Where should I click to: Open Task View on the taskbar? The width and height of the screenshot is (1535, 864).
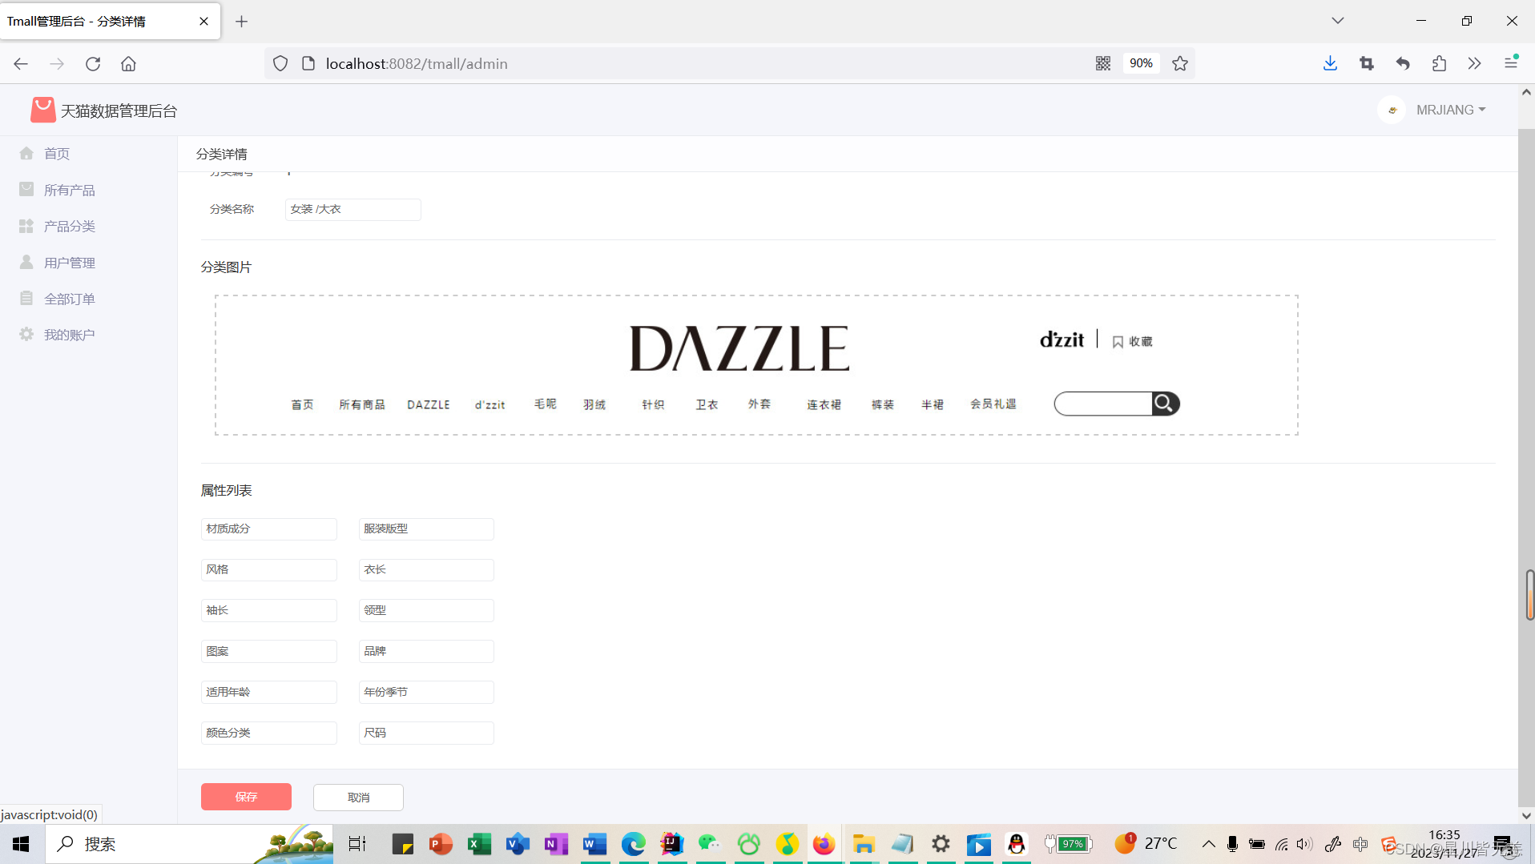point(357,844)
